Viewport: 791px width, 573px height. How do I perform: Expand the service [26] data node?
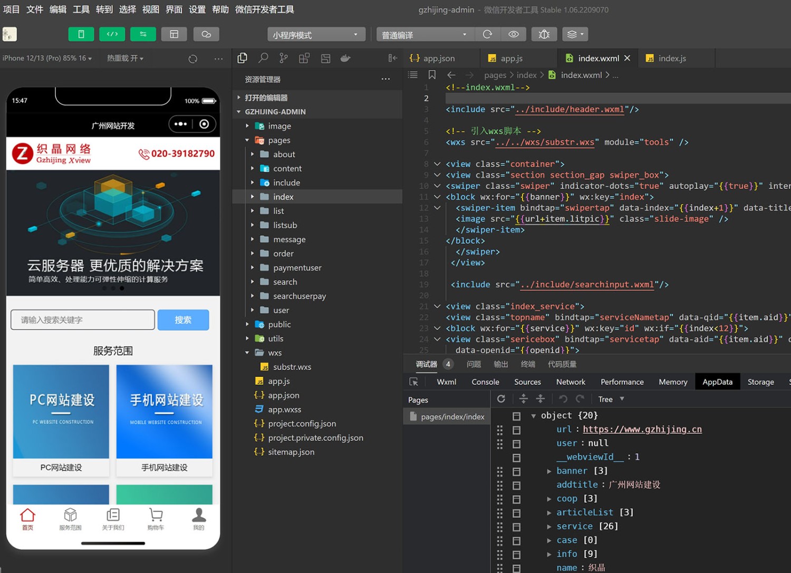tap(549, 526)
